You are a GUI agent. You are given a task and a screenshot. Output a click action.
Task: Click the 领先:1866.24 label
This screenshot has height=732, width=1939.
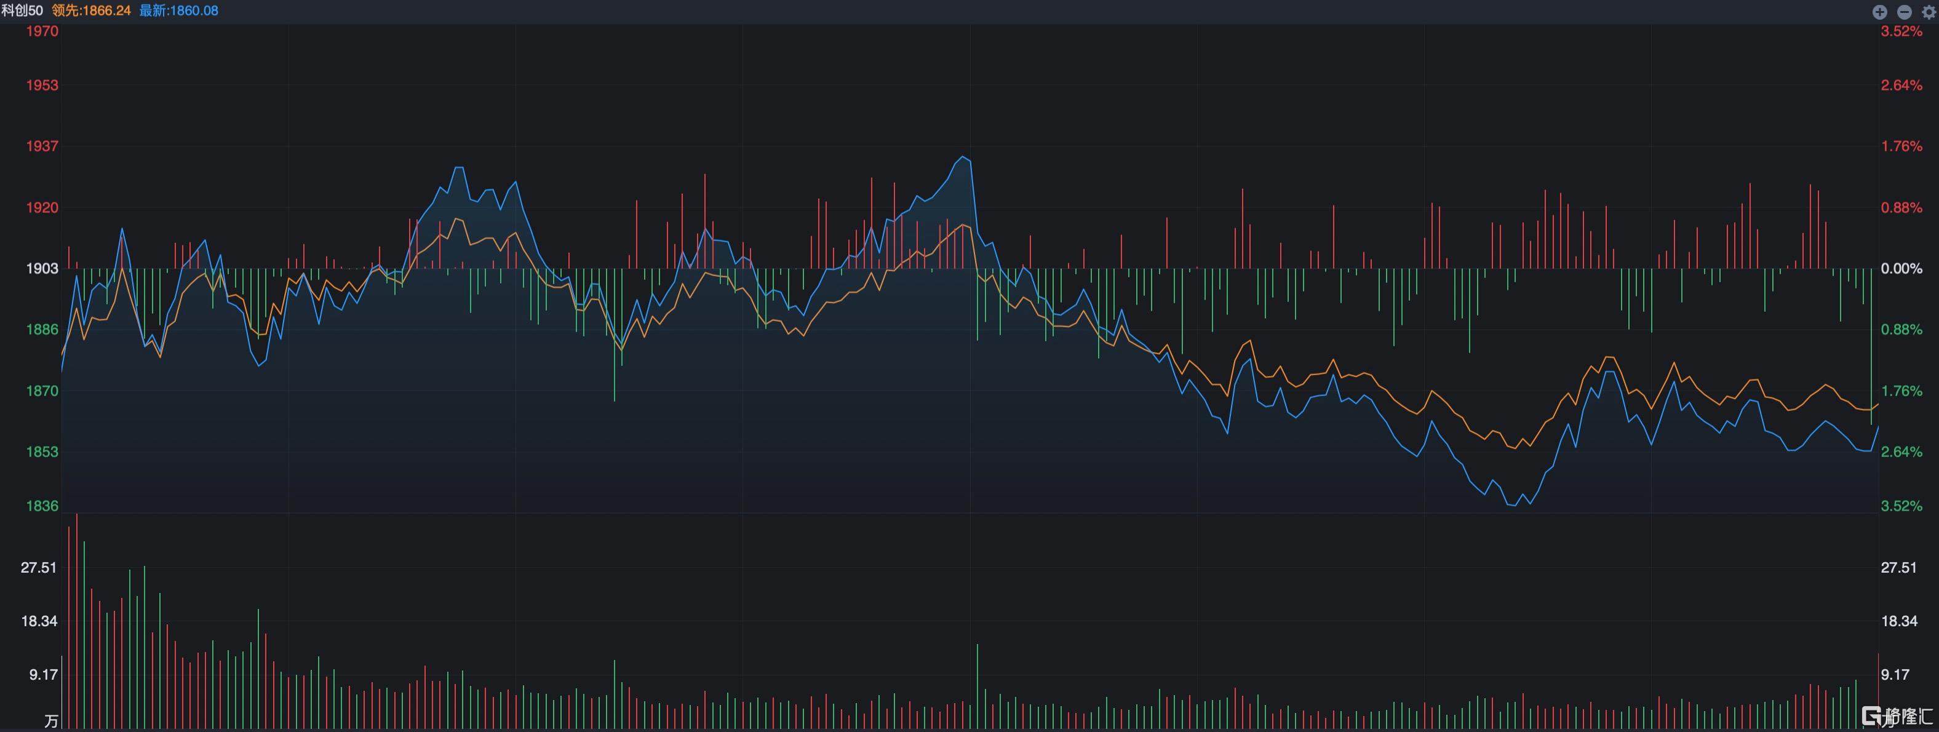click(91, 10)
